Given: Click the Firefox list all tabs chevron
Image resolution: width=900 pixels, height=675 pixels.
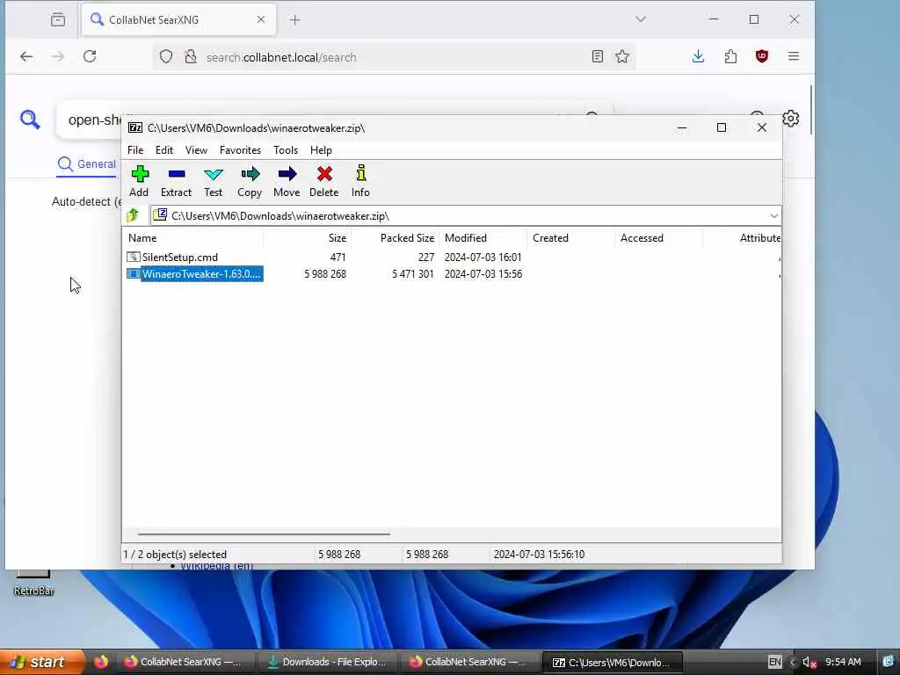Looking at the screenshot, I should pyautogui.click(x=641, y=19).
